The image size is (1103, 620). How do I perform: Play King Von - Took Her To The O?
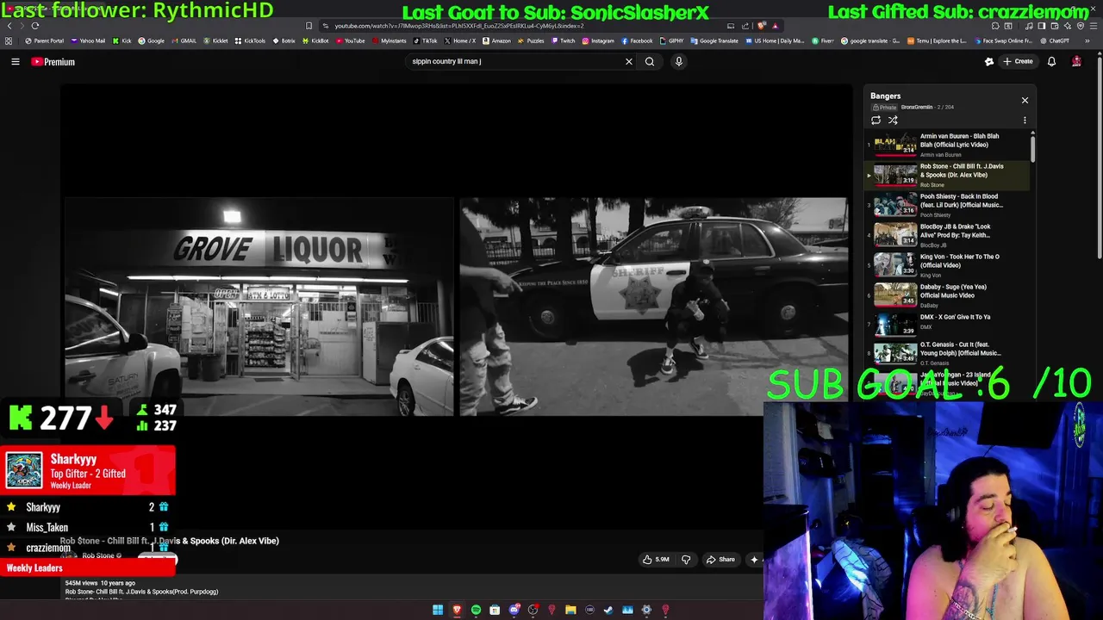(959, 261)
